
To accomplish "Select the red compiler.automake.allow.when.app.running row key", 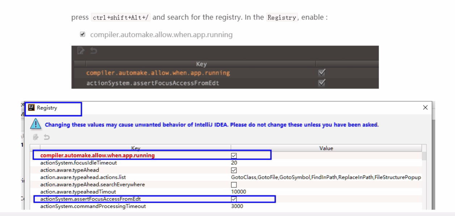I will pos(97,155).
